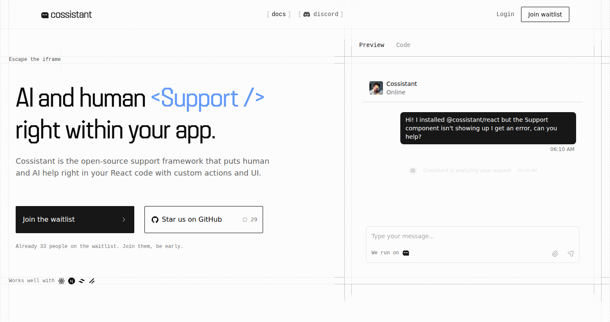
Task: Click the Cossistant name in chat header
Action: tap(402, 84)
